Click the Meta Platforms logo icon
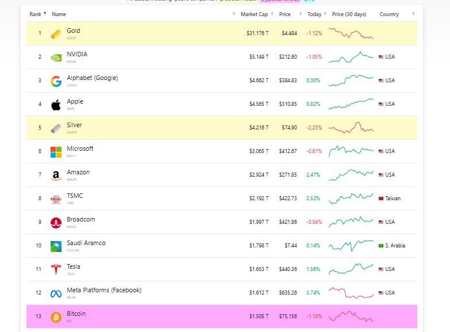The width and height of the screenshot is (450, 332). [56, 294]
